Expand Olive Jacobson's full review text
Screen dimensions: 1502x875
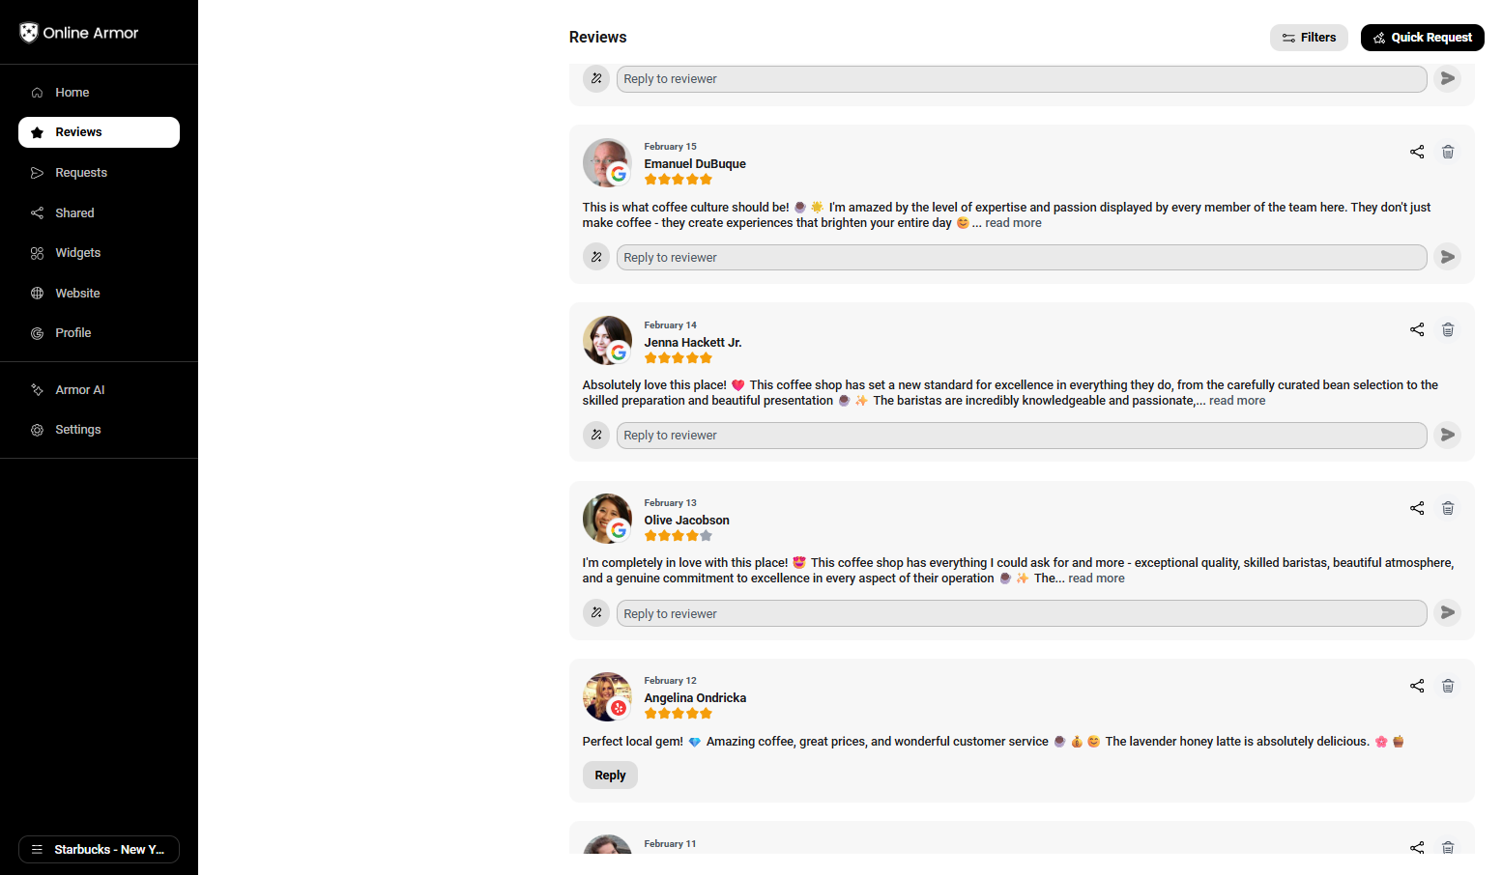pos(1096,578)
